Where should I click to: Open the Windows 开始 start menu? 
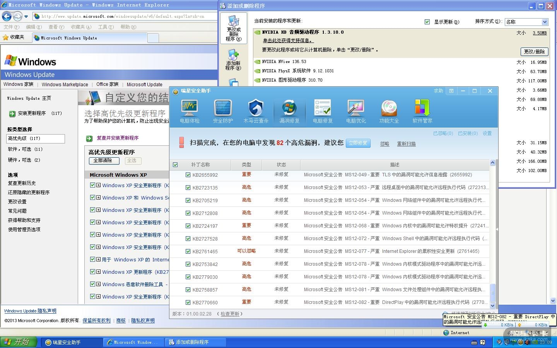coord(19,342)
